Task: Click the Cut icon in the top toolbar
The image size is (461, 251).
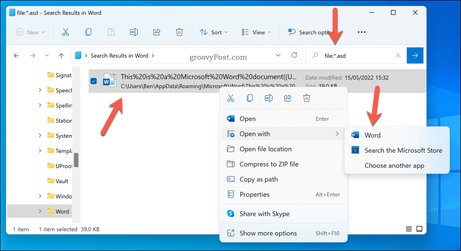Action: (x=65, y=32)
